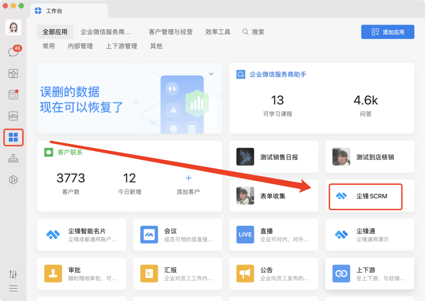Click the 搜索 search field
This screenshot has width=425, height=301.
pyautogui.click(x=253, y=32)
